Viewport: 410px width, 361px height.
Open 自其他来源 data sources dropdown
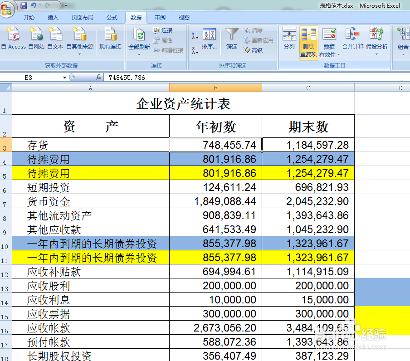[x=80, y=41]
